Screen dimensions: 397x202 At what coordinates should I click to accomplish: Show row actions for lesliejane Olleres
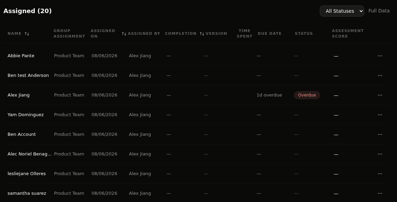coord(380,174)
